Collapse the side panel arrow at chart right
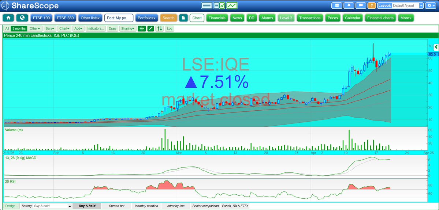The width and height of the screenshot is (439, 210). pyautogui.click(x=436, y=47)
